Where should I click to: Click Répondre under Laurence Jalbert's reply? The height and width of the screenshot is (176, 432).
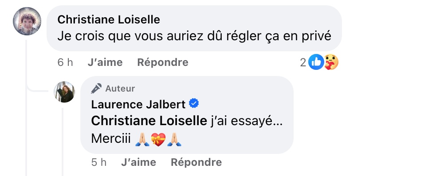(196, 162)
